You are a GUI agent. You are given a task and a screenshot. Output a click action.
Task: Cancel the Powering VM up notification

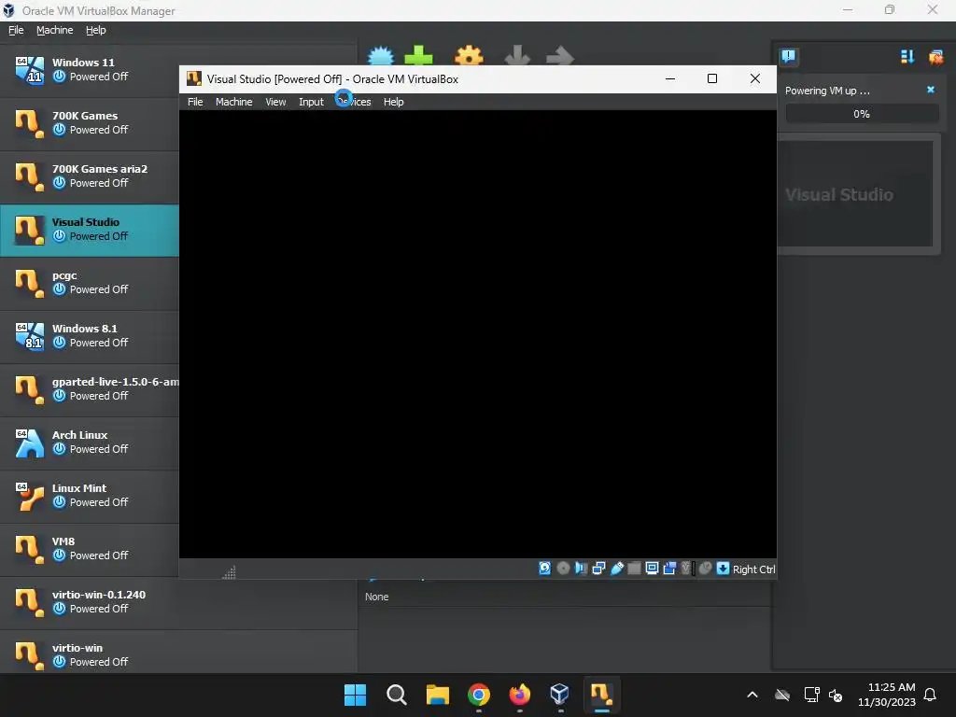click(x=931, y=90)
